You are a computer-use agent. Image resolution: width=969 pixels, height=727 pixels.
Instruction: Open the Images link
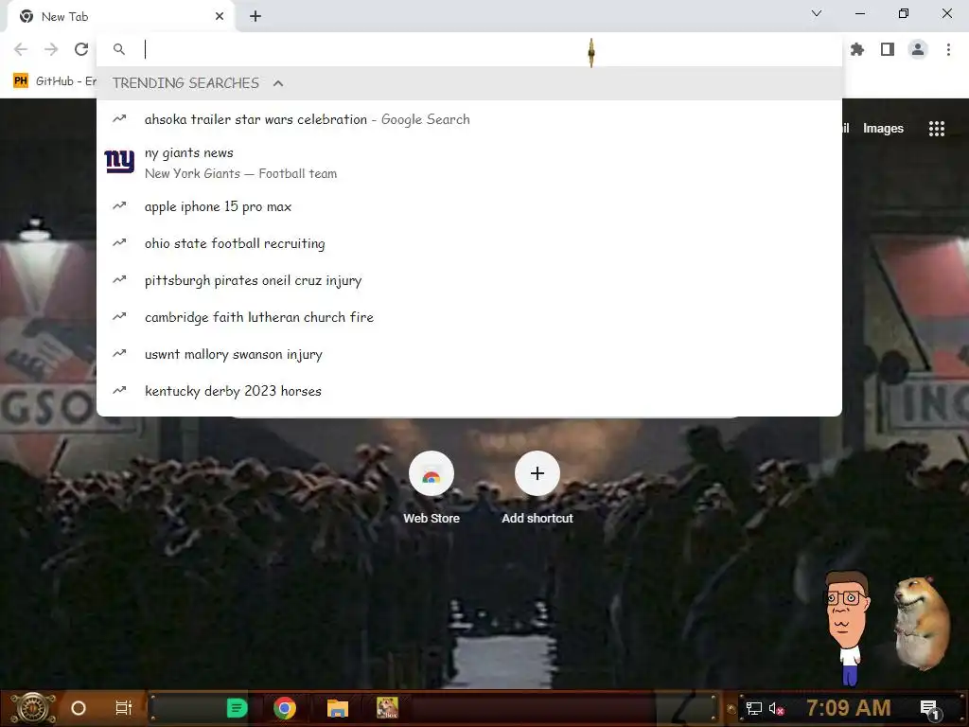click(x=883, y=129)
